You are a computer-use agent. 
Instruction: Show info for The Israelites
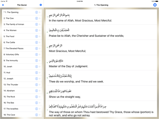point(37,109)
